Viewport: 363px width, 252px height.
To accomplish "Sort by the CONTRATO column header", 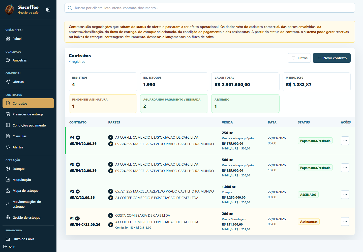I will click(x=78, y=122).
